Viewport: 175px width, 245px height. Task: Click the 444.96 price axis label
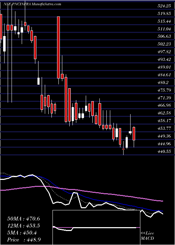tap(164, 144)
